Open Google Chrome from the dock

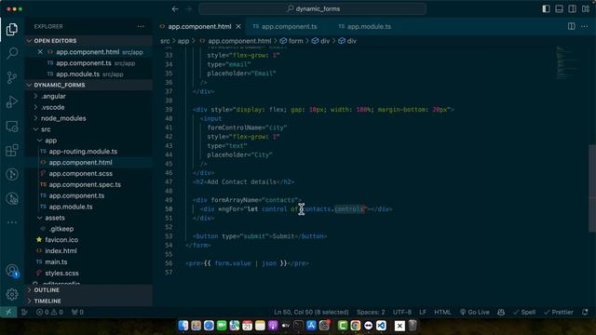[x=356, y=326]
